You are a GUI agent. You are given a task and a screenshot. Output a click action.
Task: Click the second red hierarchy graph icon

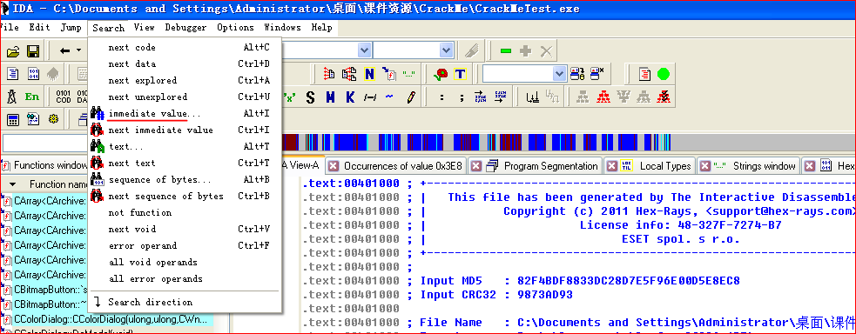tap(603, 97)
